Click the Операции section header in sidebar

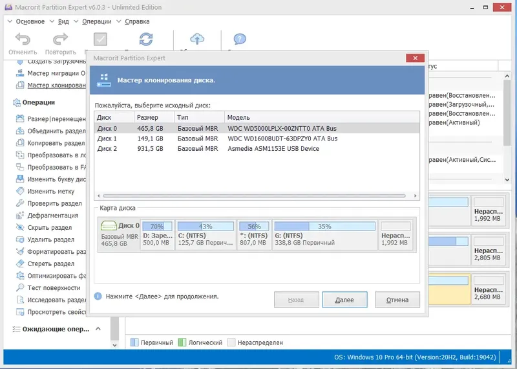[x=38, y=102]
